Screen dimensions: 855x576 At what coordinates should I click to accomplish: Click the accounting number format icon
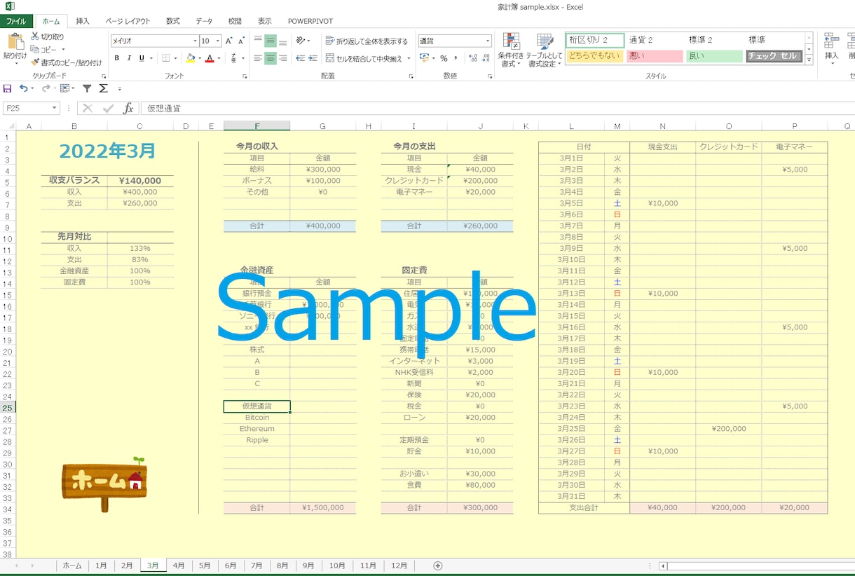[x=424, y=58]
